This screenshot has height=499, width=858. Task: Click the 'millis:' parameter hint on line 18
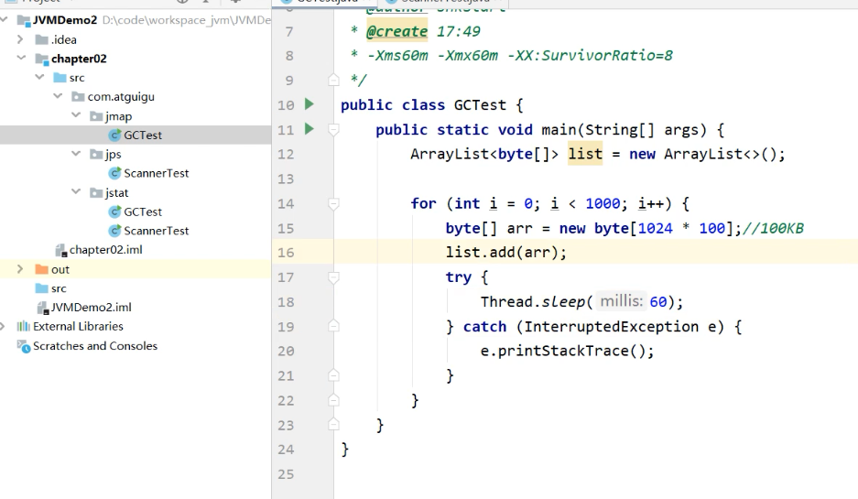click(x=621, y=301)
